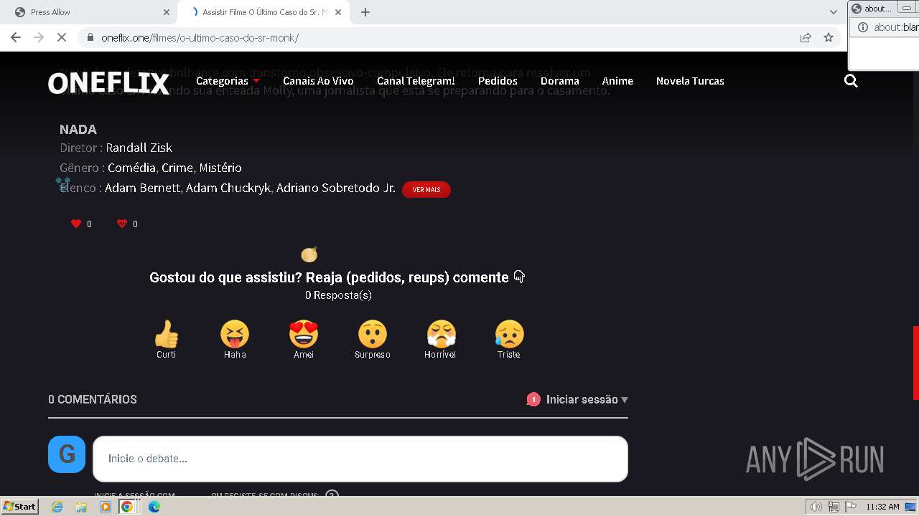Stop loading the page
Screen dimensions: 919x516
coord(62,37)
